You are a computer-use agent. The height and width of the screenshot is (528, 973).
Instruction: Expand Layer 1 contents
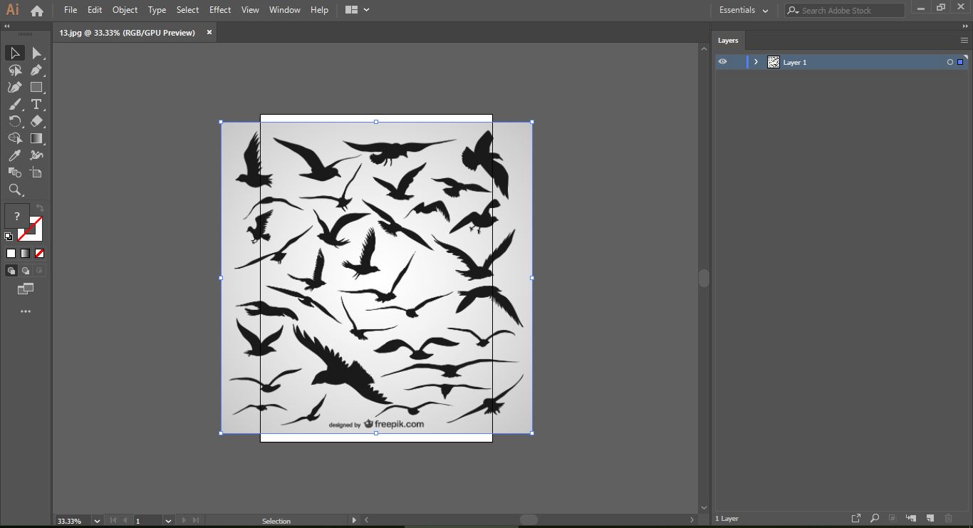tap(756, 62)
